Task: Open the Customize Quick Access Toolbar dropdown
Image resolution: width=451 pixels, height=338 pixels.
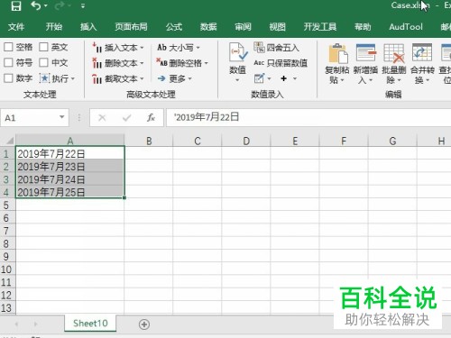Action: (83, 5)
